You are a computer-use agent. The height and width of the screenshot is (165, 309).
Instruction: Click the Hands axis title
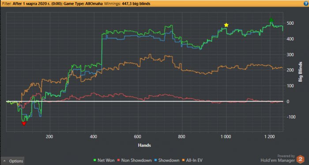(x=144, y=145)
